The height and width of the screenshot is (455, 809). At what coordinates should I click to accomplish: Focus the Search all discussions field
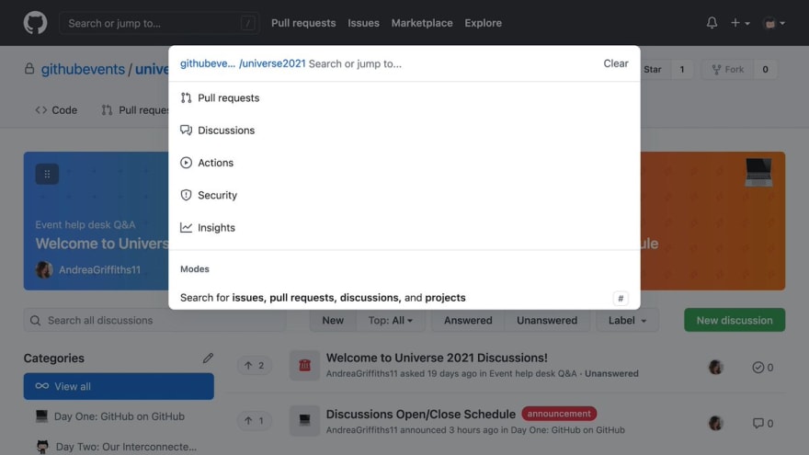point(154,321)
